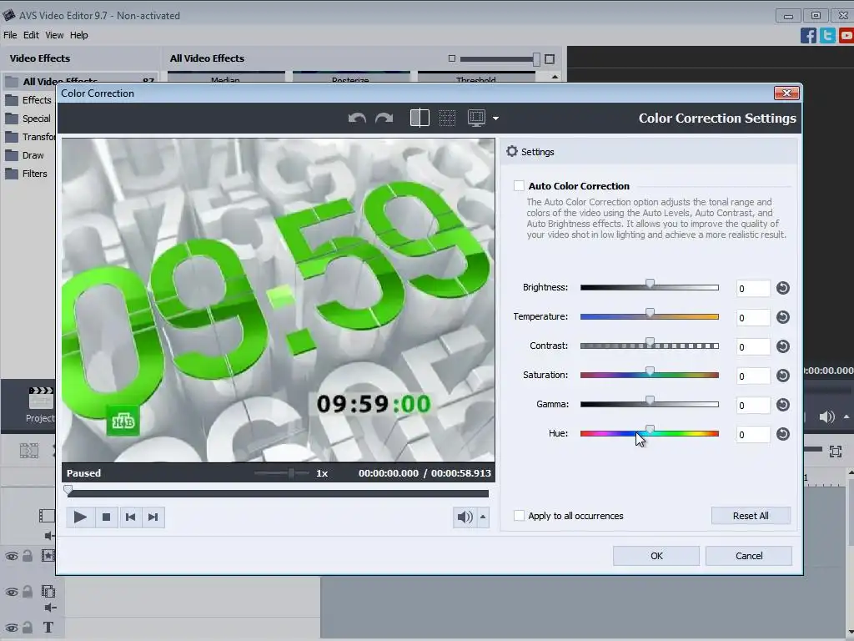Enable Auto Color Correction checkbox

point(519,186)
